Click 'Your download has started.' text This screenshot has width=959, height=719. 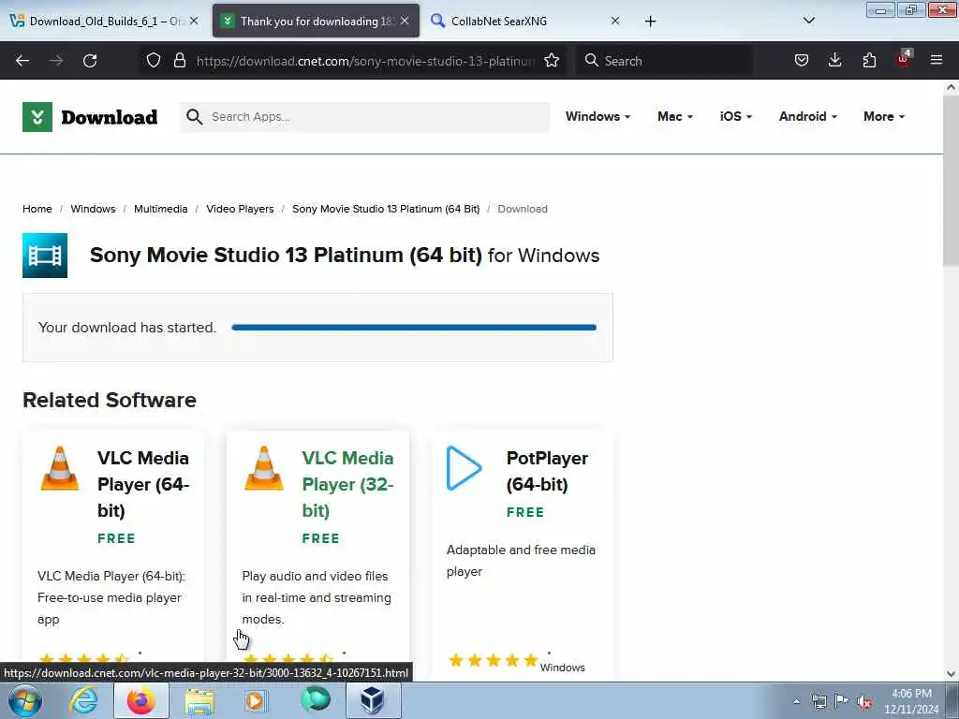127,328
